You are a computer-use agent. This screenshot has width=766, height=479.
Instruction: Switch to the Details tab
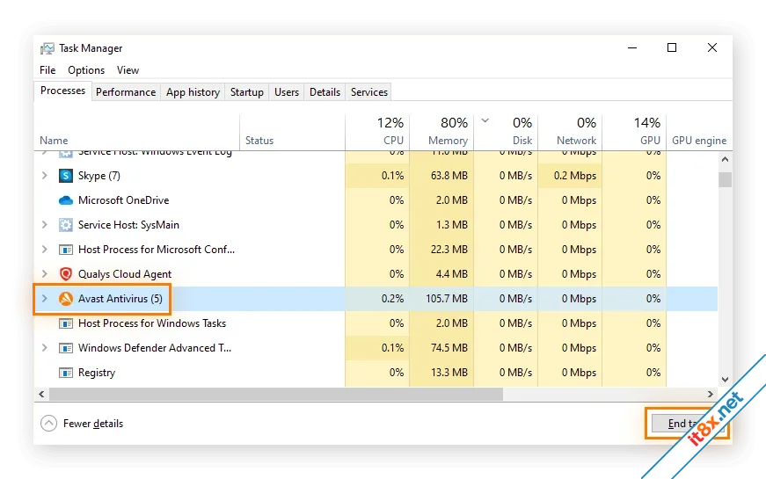tap(325, 92)
